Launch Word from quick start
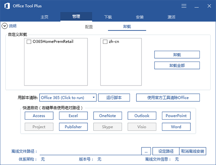Screen dimensions: 216x165 coord(176,127)
